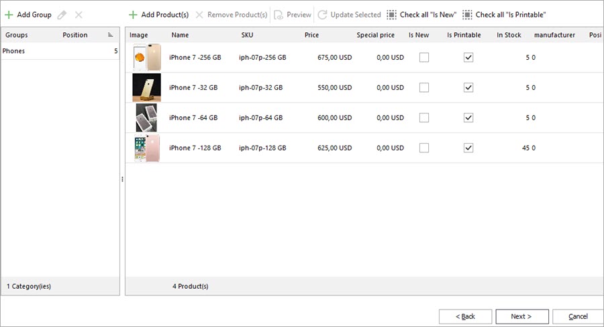Click the sort icon in the Groups header

111,35
